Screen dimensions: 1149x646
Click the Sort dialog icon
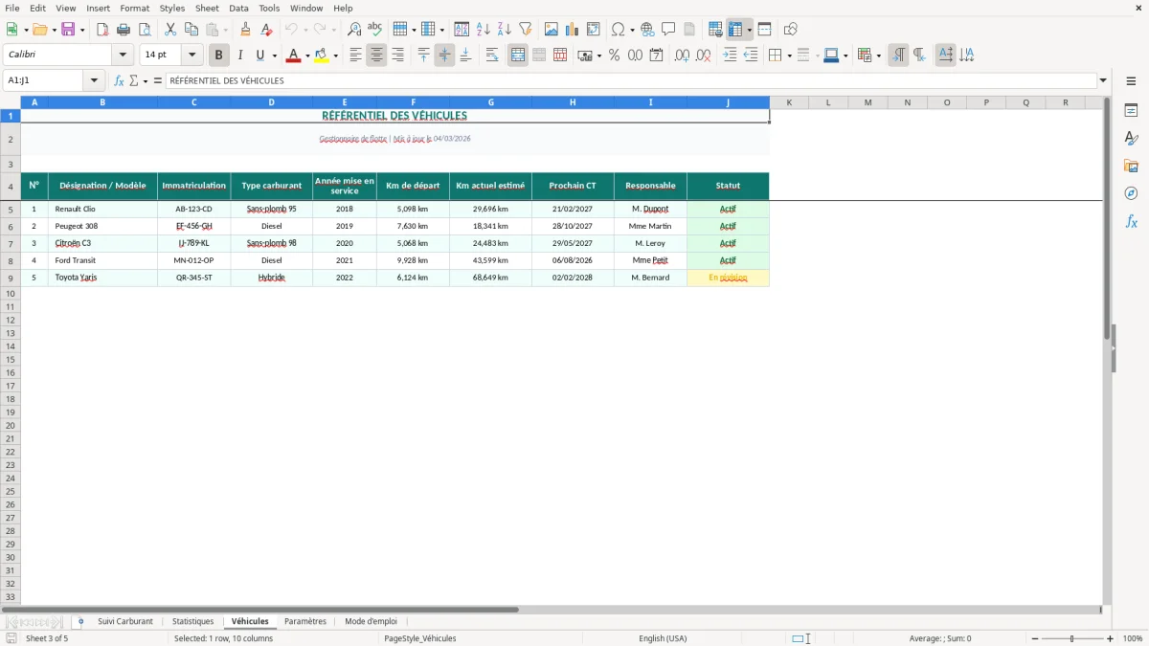tap(462, 29)
